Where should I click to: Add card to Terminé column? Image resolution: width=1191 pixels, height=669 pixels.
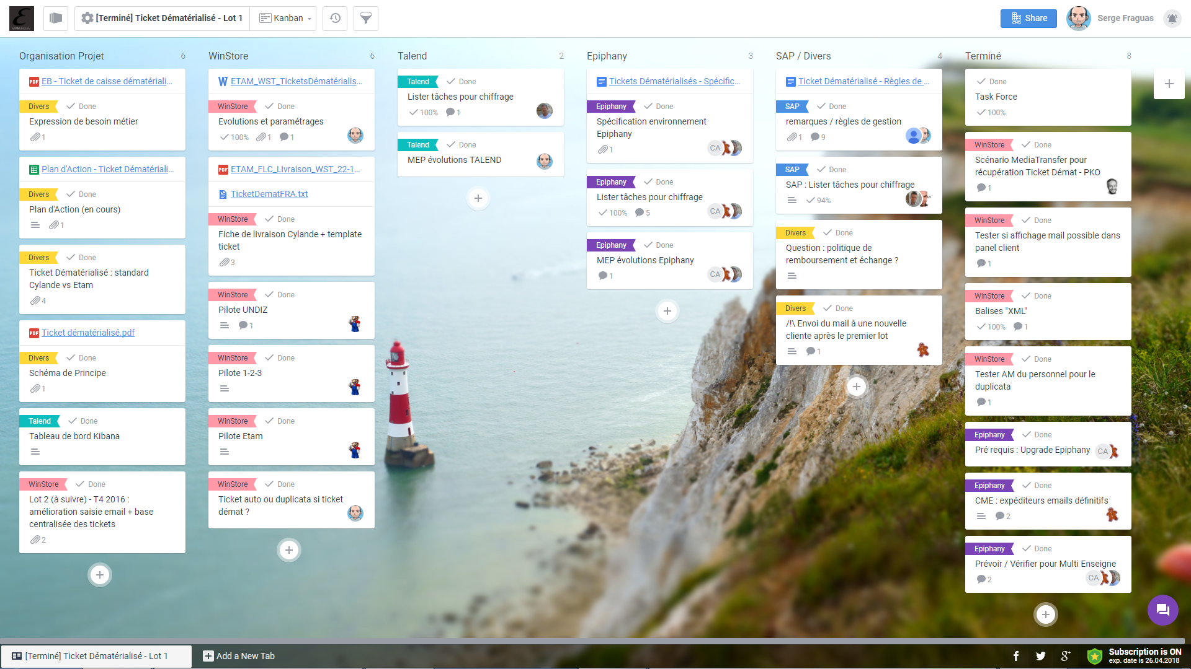pos(1046,614)
